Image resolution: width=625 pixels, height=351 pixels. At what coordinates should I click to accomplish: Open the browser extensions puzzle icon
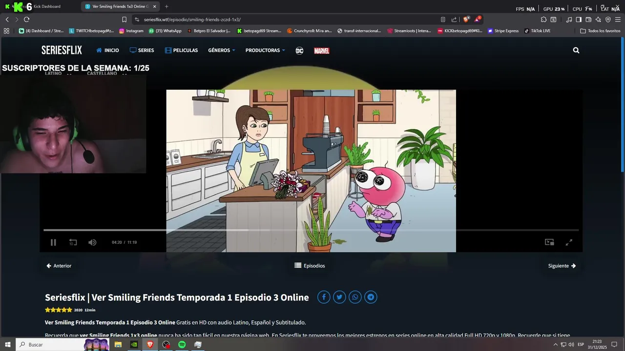tap(543, 19)
